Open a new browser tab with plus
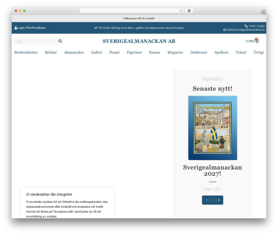 pos(264,12)
